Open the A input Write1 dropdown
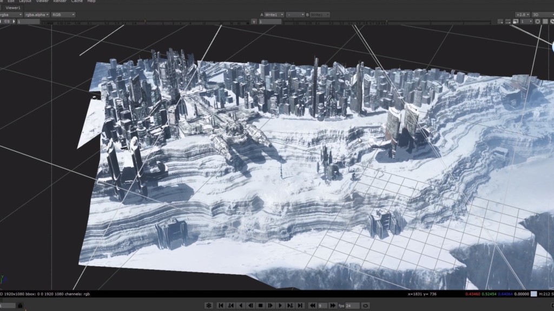 274,15
